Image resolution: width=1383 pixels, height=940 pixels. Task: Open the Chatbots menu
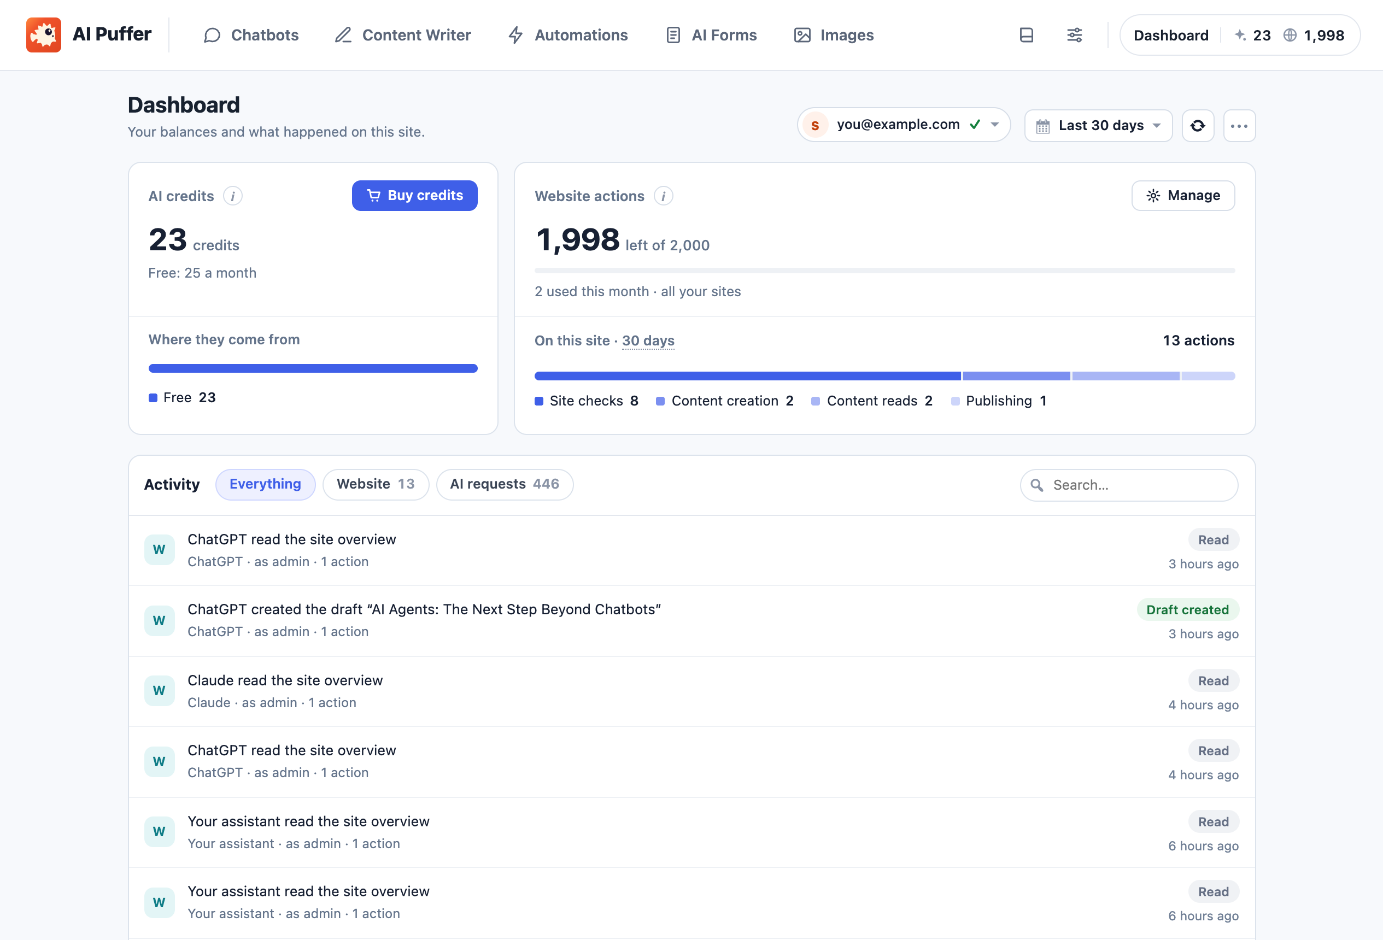251,35
